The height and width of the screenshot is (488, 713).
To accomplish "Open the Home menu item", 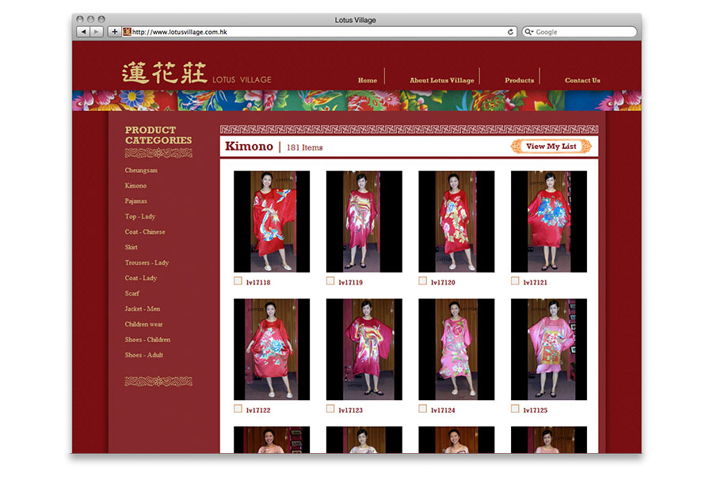I will click(368, 80).
